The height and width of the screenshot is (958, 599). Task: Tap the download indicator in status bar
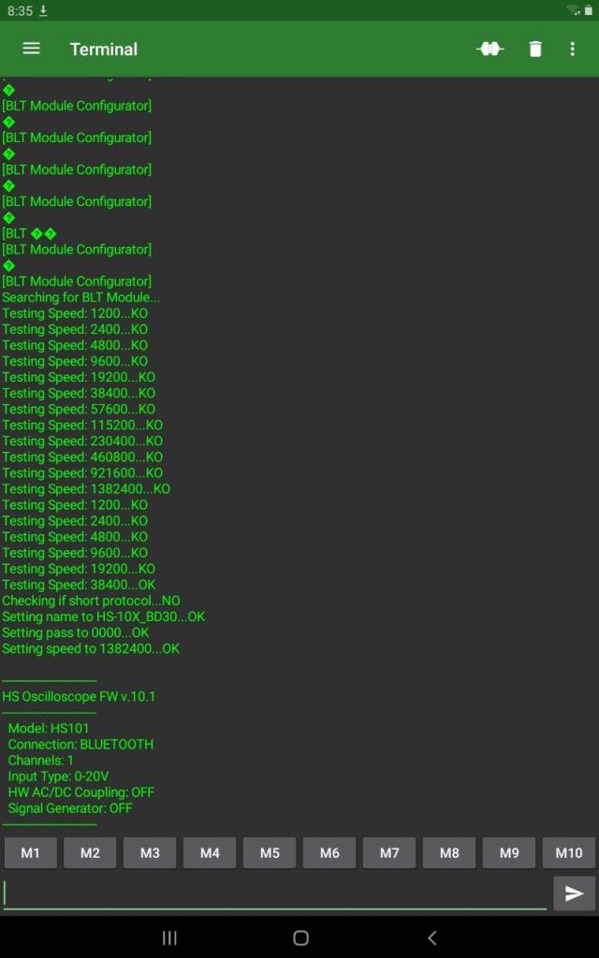(x=43, y=11)
